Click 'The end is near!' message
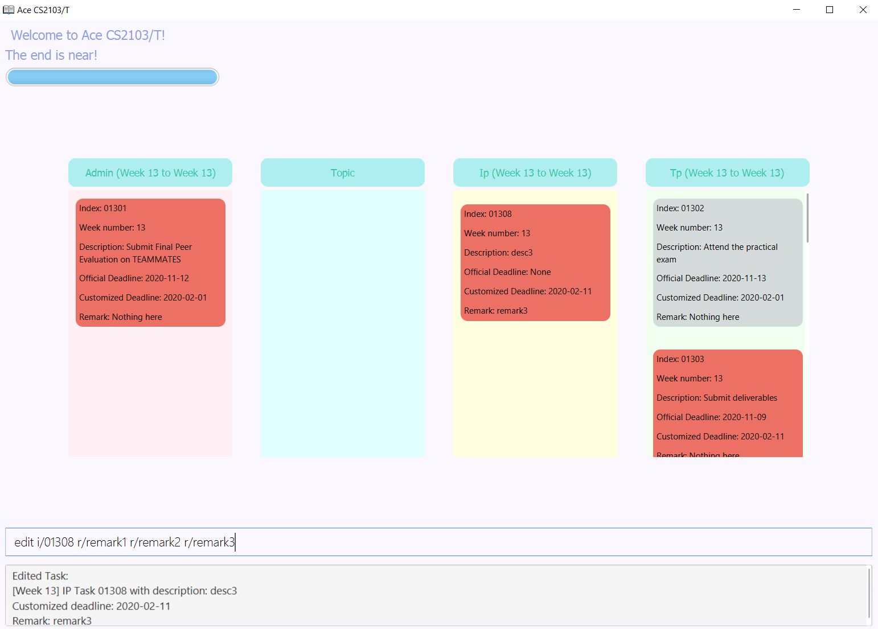The width and height of the screenshot is (878, 629). [51, 55]
